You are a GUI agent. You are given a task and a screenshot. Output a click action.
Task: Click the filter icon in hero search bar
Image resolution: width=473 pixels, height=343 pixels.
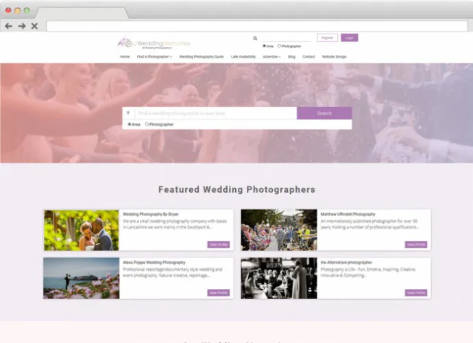click(x=128, y=113)
